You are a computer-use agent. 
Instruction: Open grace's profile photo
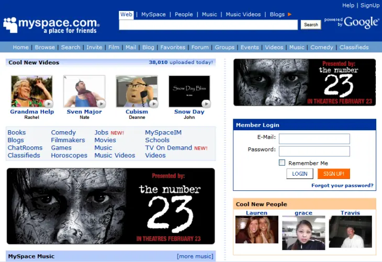pos(304,233)
